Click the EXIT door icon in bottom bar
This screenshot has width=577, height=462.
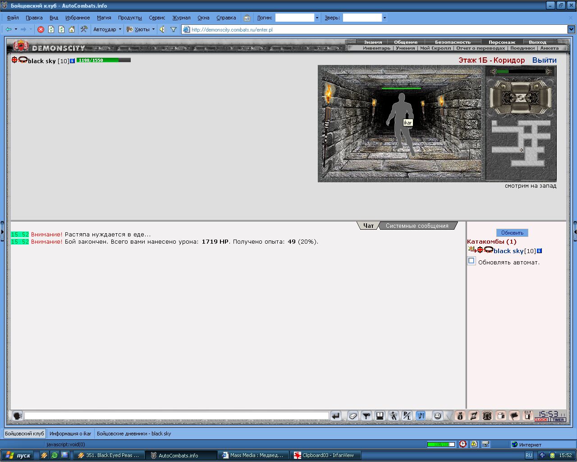tap(528, 416)
